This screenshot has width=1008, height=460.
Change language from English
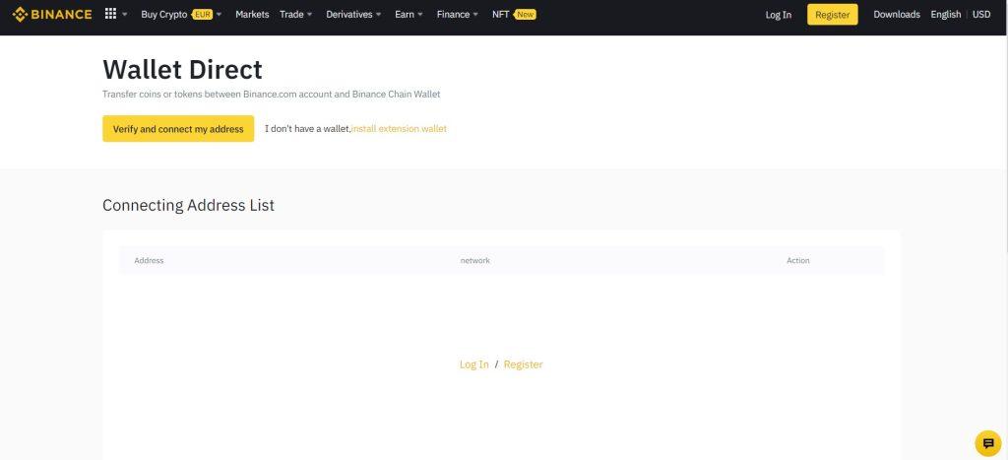point(946,14)
